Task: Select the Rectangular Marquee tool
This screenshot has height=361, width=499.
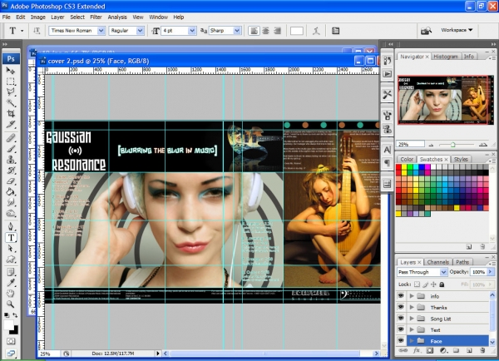Action: coord(11,82)
